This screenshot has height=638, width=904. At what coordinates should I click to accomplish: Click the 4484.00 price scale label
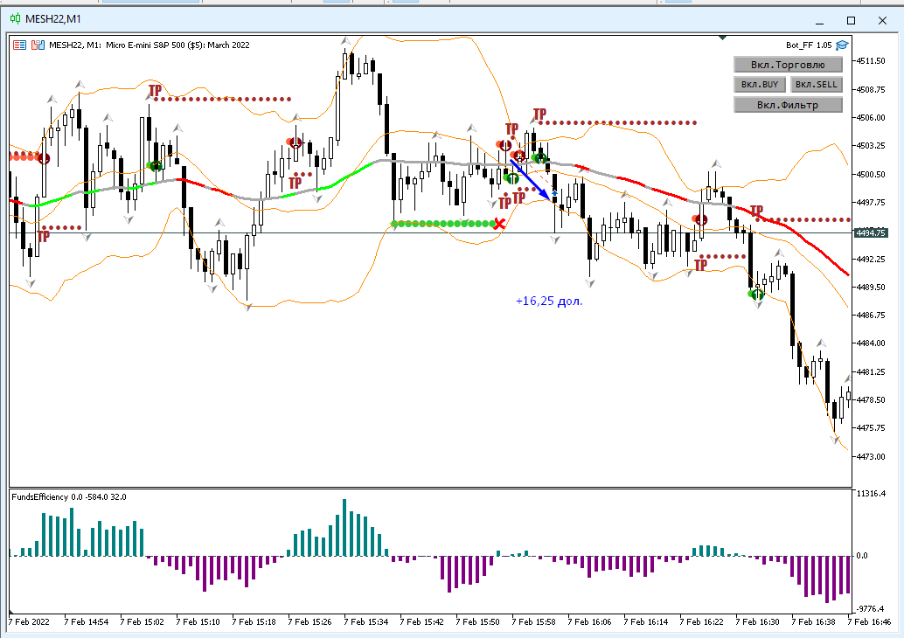click(x=871, y=343)
